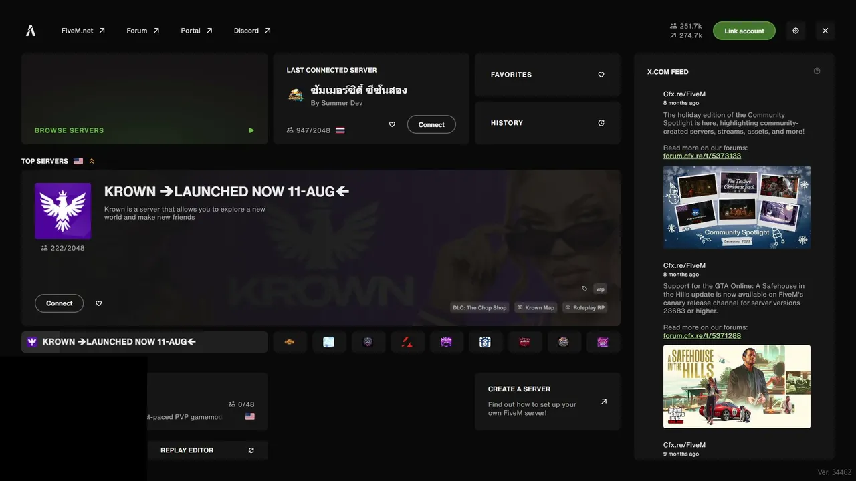Click the history clock icon on History card
Viewport: 856px width, 481px height.
pyautogui.click(x=601, y=123)
